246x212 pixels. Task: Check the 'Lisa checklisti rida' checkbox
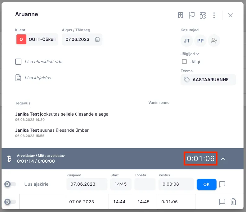tap(18, 62)
